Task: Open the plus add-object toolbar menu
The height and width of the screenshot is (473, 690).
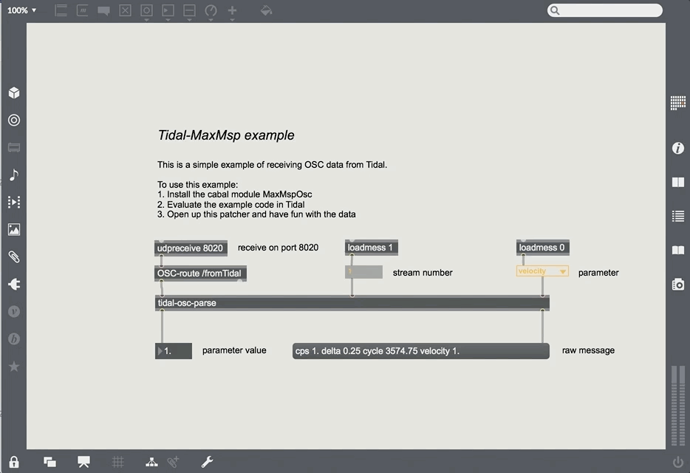Action: click(x=233, y=10)
